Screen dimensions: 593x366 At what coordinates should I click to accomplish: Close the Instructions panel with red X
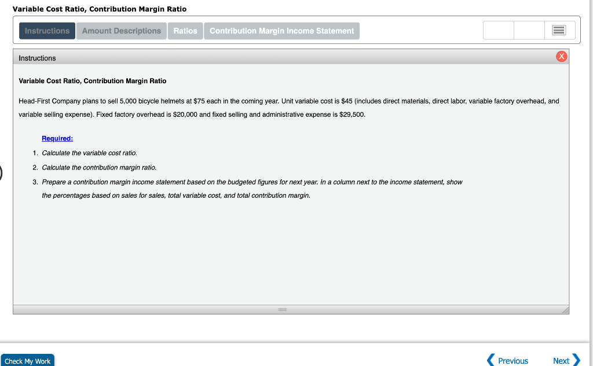(561, 56)
